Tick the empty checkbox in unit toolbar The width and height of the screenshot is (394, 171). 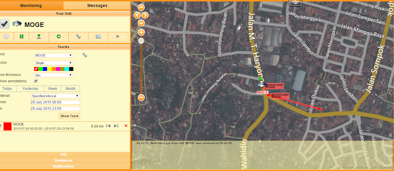(6, 37)
